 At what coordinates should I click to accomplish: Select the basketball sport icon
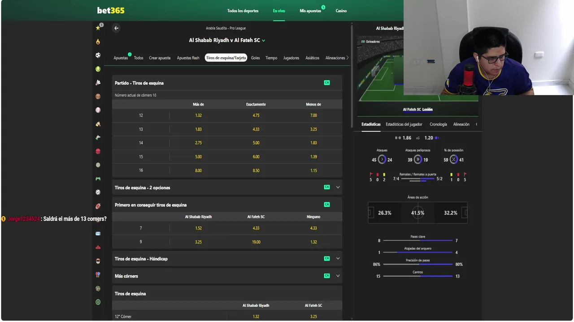pos(98,96)
